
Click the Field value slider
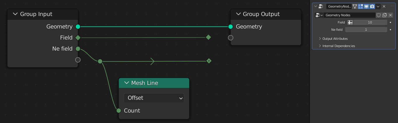point(370,22)
